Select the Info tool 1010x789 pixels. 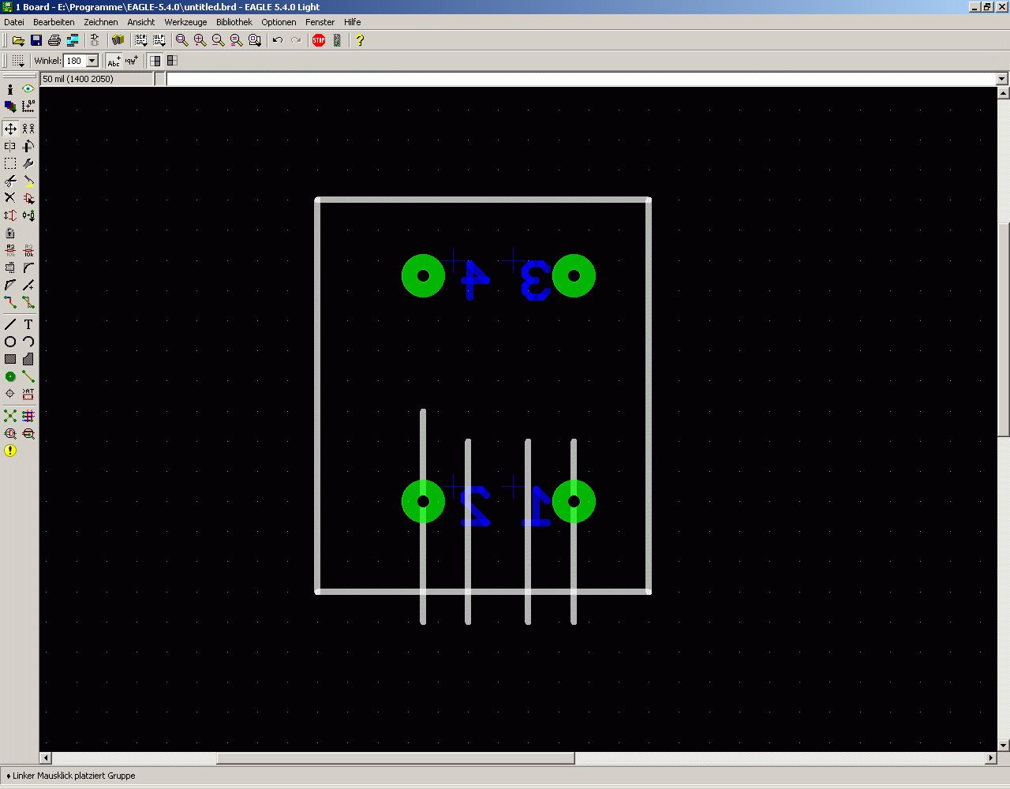pos(10,90)
